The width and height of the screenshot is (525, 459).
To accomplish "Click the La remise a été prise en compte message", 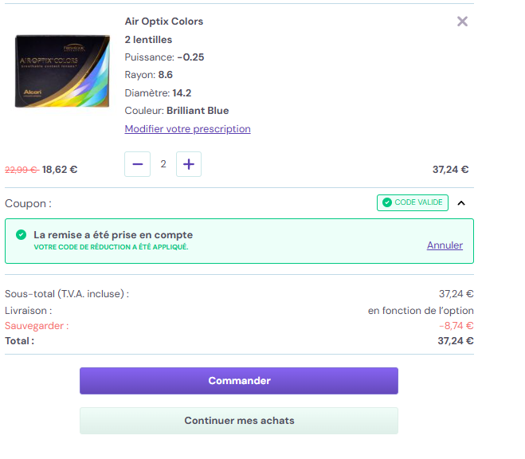I will 113,235.
